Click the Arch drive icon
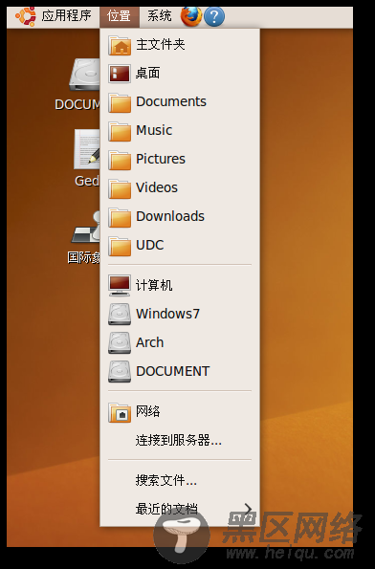This screenshot has height=569, width=375. click(x=120, y=342)
